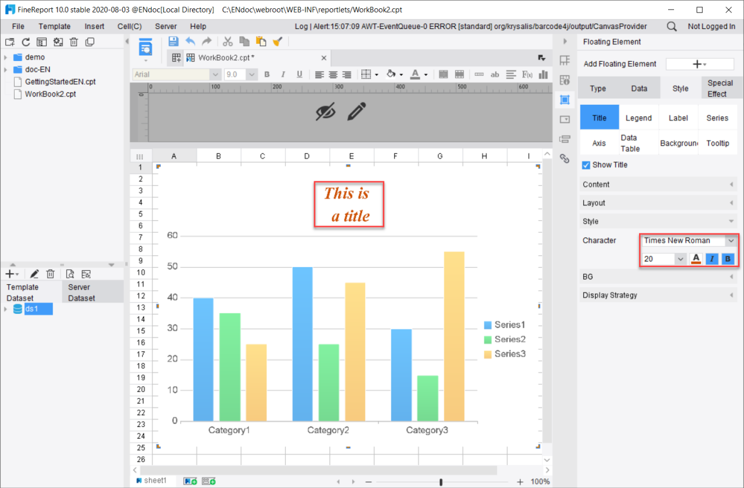This screenshot has width=744, height=488.
Task: Select the Legend style option
Action: coord(638,118)
